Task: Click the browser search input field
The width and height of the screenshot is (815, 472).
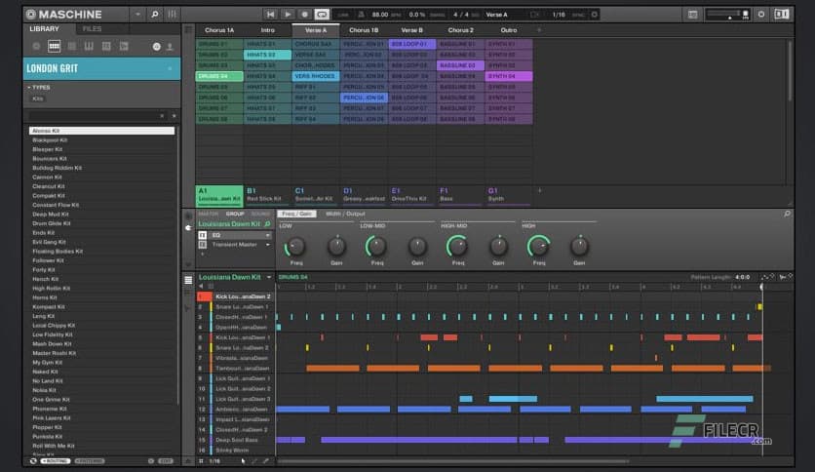Action: pyautogui.click(x=94, y=115)
